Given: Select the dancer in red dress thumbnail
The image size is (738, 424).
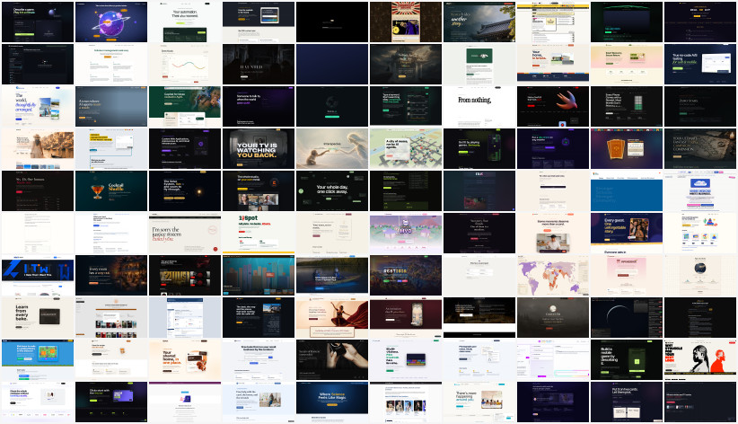Looking at the screenshot, I should 332,317.
